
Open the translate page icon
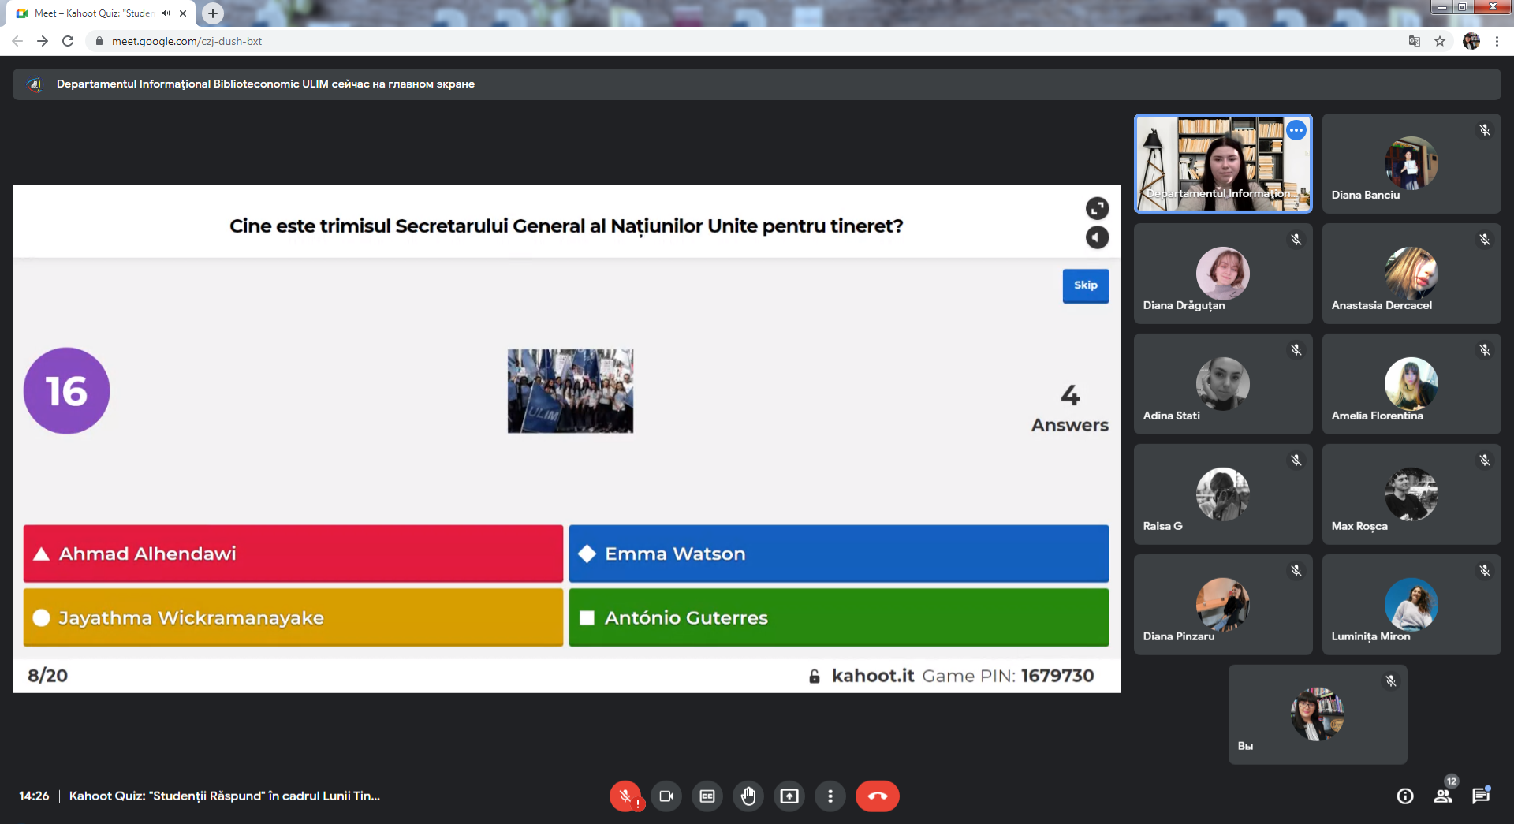[x=1415, y=41]
